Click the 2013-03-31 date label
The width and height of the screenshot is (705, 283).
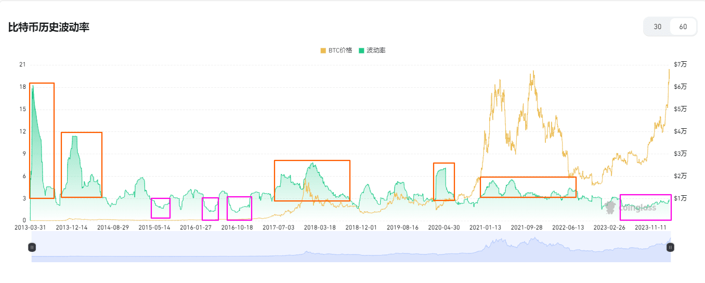coord(30,227)
